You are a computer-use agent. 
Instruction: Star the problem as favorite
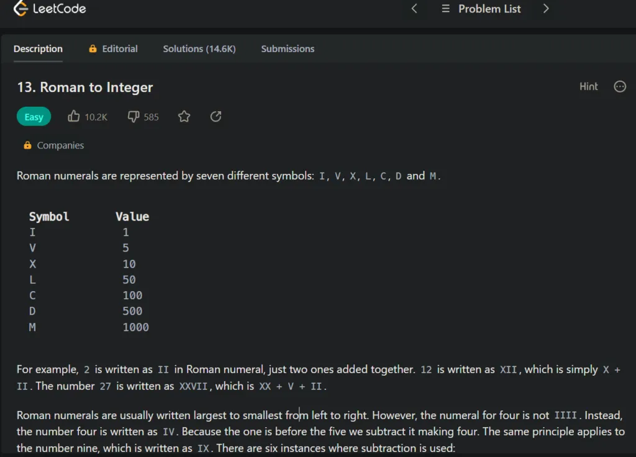tap(184, 116)
